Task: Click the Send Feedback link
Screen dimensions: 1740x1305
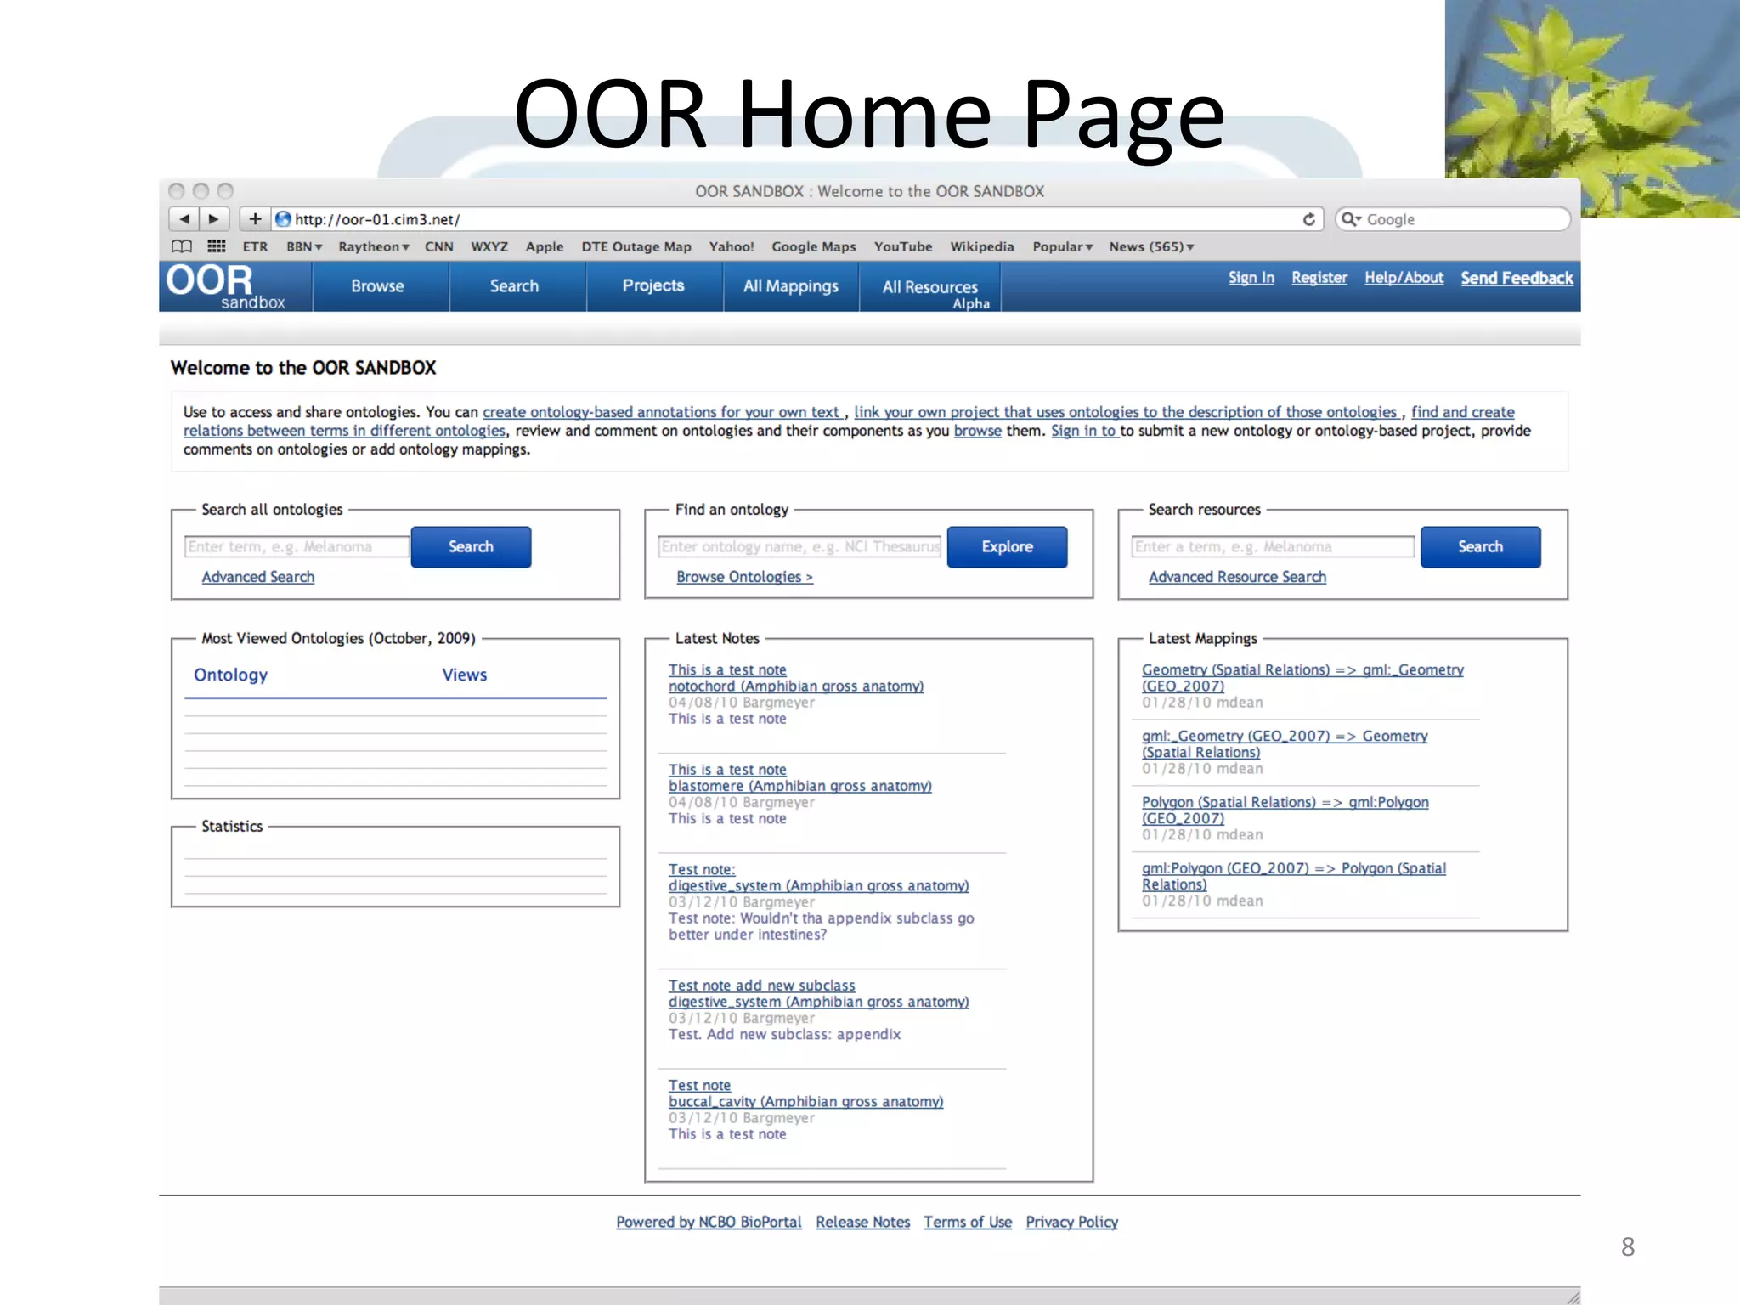Action: (x=1517, y=278)
